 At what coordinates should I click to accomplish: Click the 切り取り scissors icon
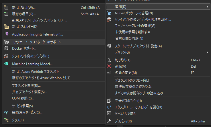coord(109,60)
